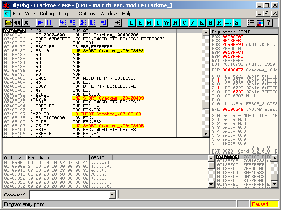Show Memory map with M button
The height and width of the screenshot is (210, 281).
pos(149,23)
